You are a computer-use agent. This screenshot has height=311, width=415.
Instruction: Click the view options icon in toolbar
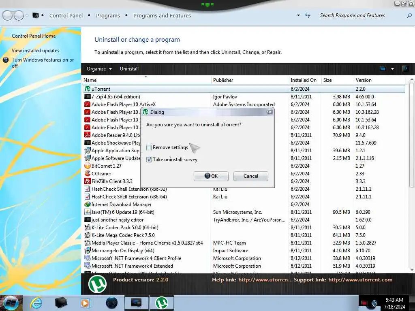[x=383, y=69]
